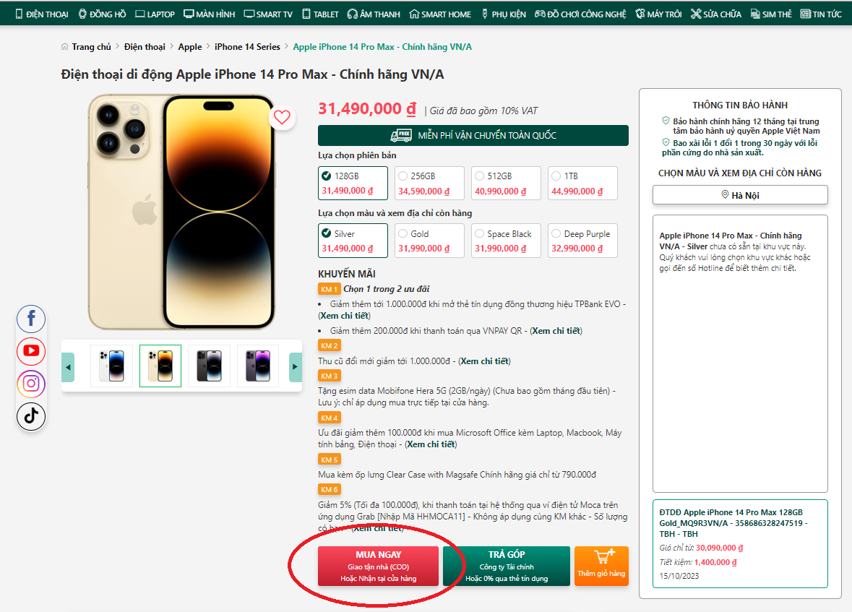Open the PHỤ KIỆN menu item

504,14
